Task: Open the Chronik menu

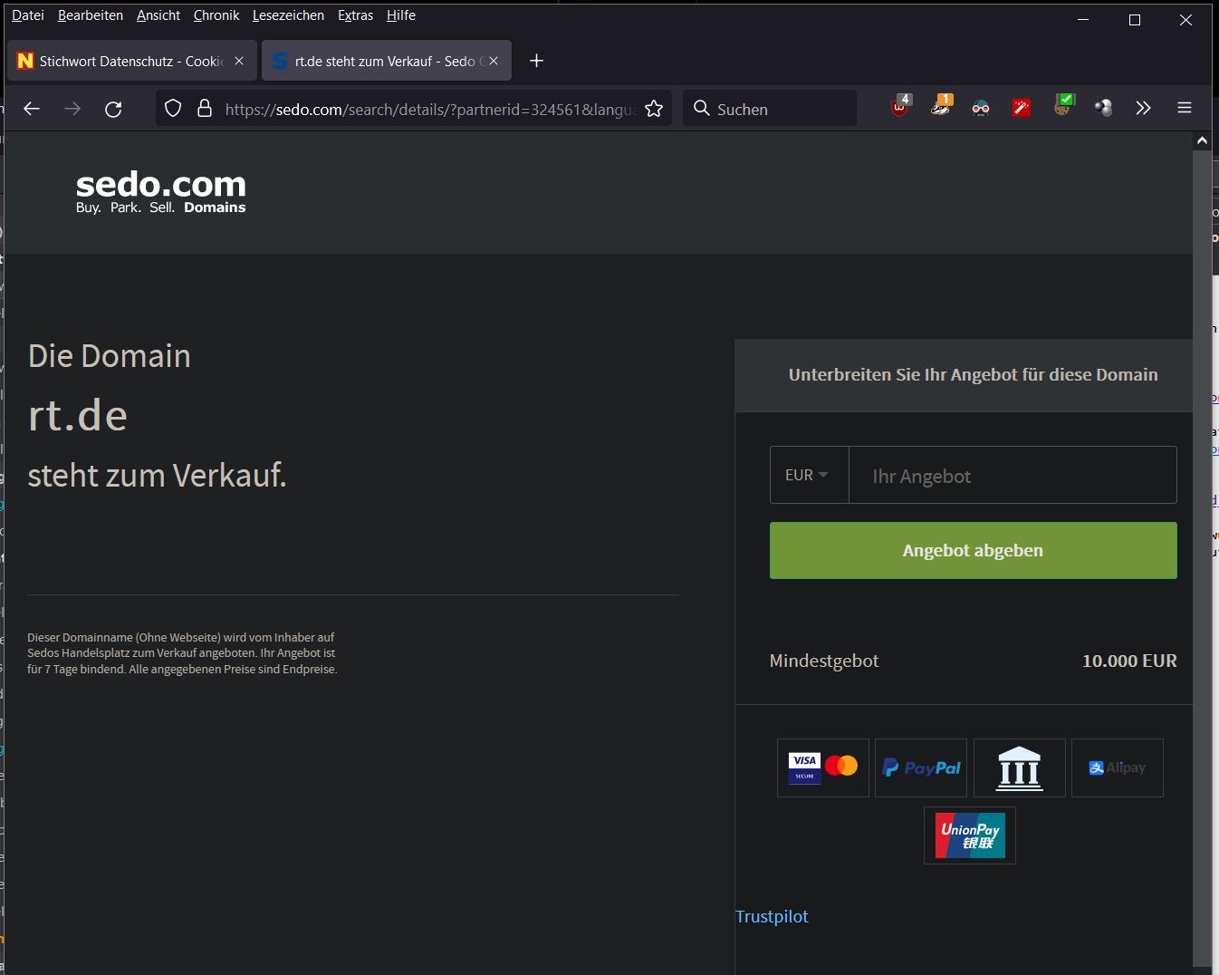Action: (216, 15)
